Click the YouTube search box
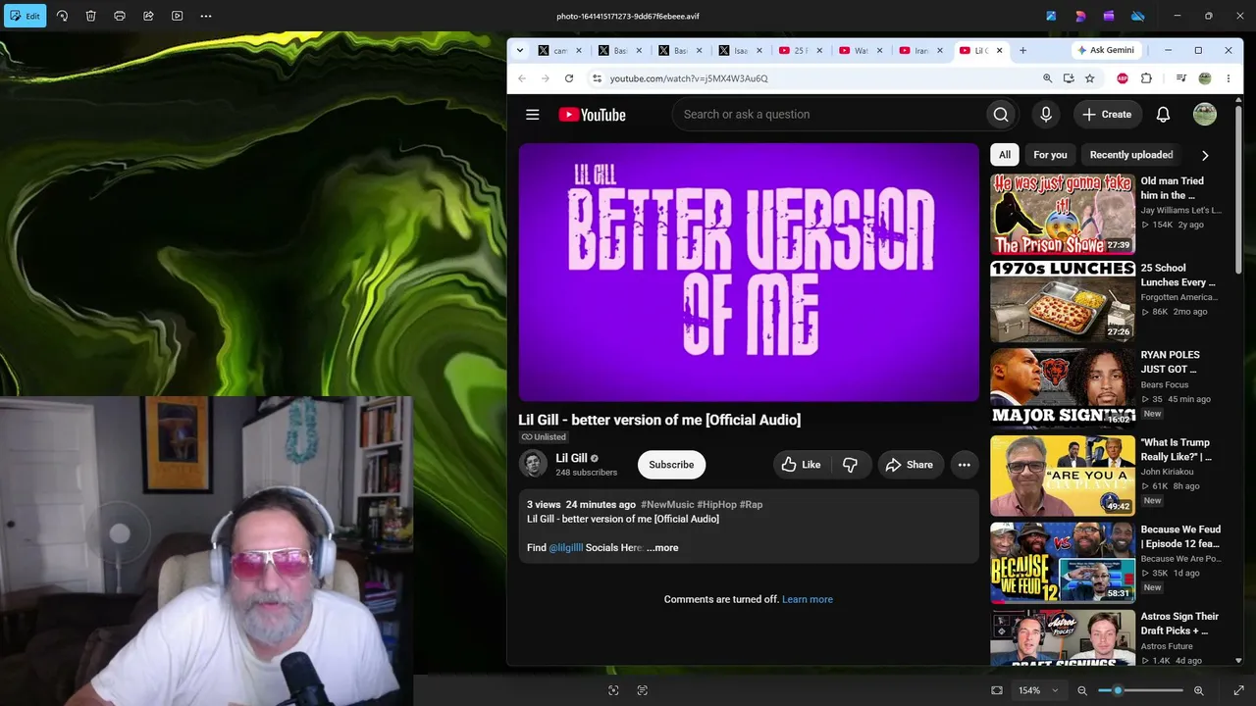The image size is (1256, 706). [829, 115]
